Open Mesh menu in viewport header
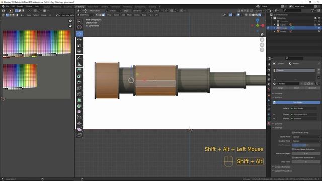The image size is (322, 181). tap(129, 15)
